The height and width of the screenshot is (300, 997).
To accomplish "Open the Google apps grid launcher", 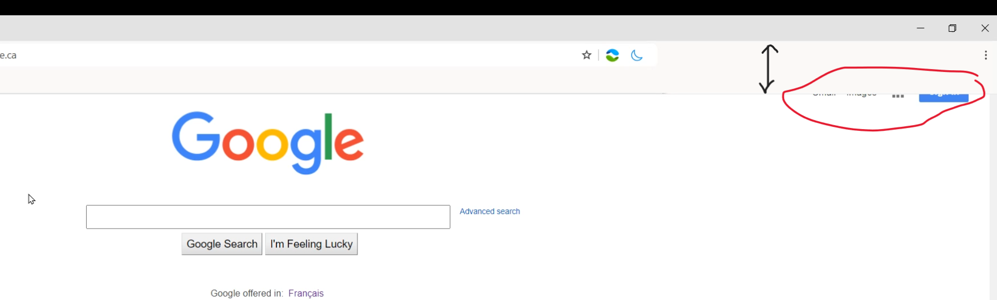I will 898,96.
